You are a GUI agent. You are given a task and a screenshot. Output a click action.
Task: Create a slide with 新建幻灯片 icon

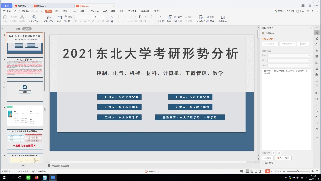pyautogui.click(x=49, y=17)
